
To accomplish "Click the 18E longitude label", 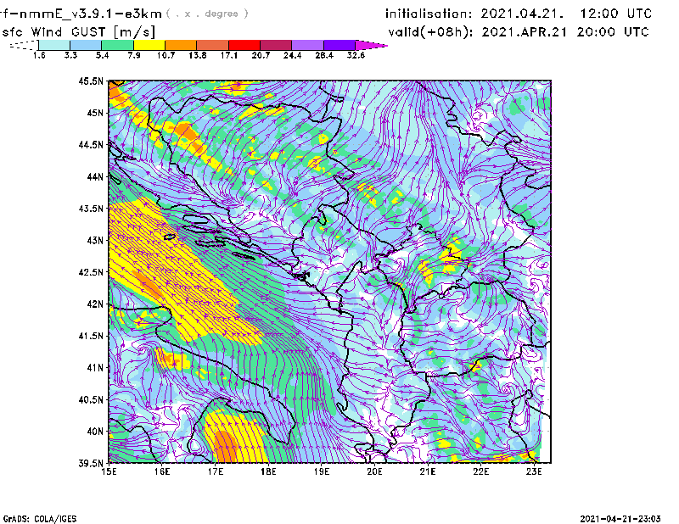I will pyautogui.click(x=268, y=471).
